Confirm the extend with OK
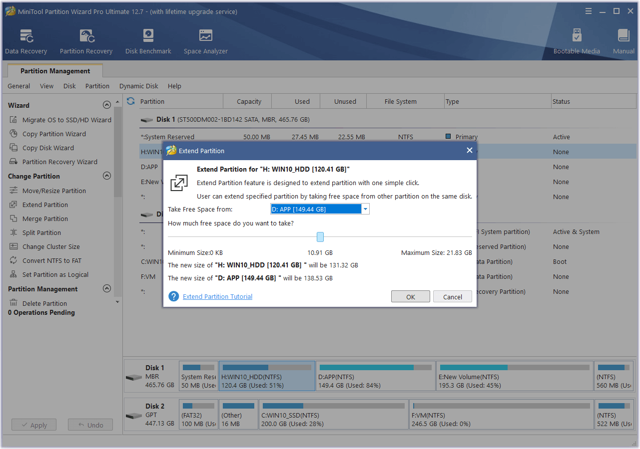Image resolution: width=640 pixels, height=449 pixels. tap(410, 296)
